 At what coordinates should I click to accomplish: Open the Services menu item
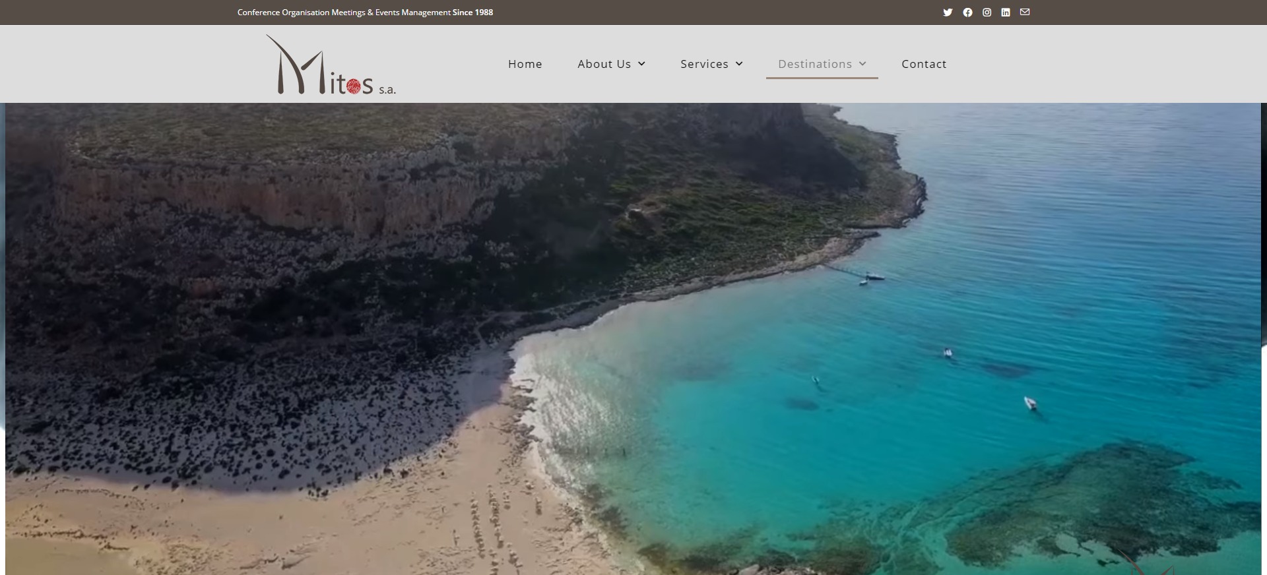click(x=704, y=64)
